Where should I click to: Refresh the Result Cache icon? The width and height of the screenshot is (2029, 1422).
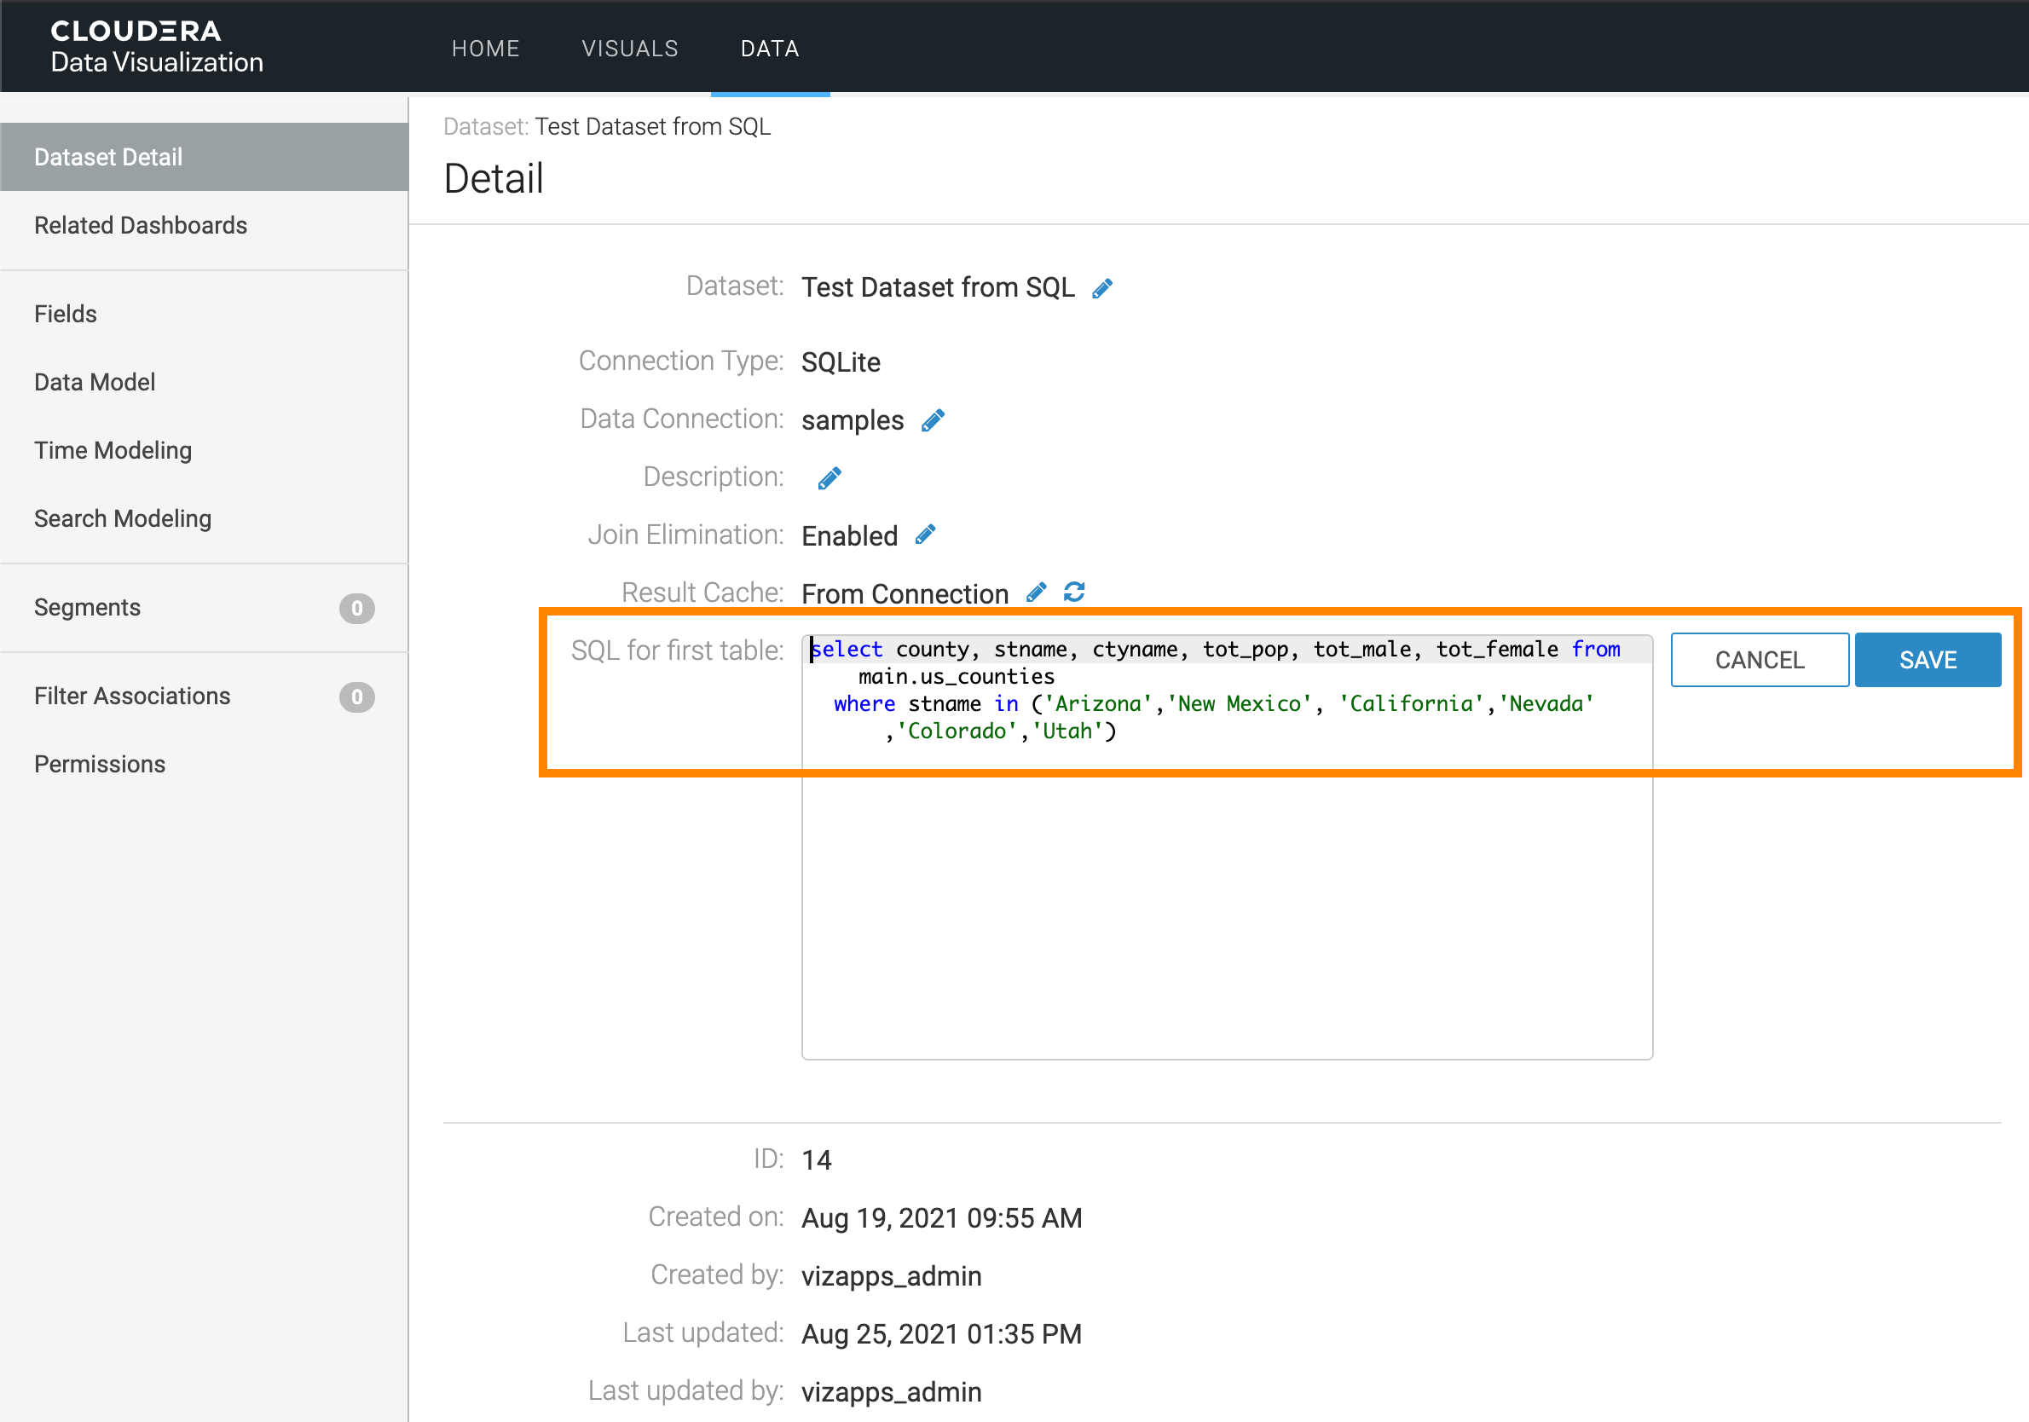coord(1073,593)
